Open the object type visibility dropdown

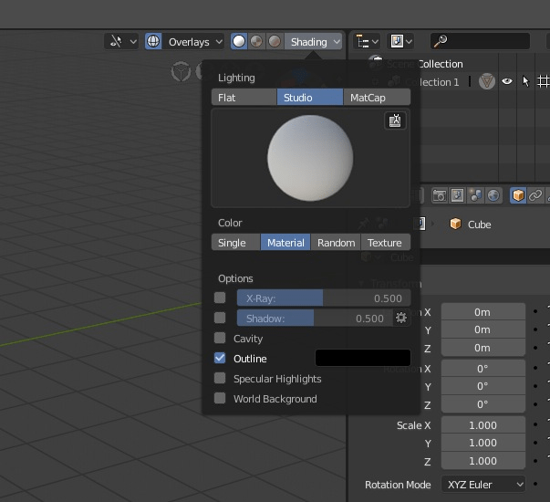click(x=121, y=41)
